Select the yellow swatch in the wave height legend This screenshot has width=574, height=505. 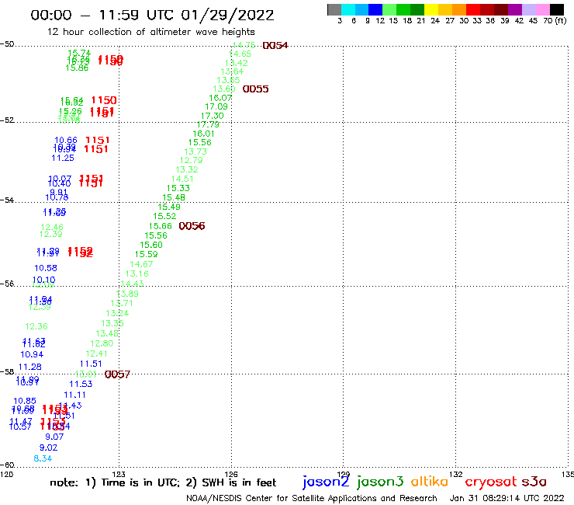[431, 9]
